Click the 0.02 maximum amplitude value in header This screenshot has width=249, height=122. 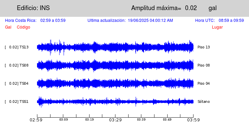pos(191,8)
